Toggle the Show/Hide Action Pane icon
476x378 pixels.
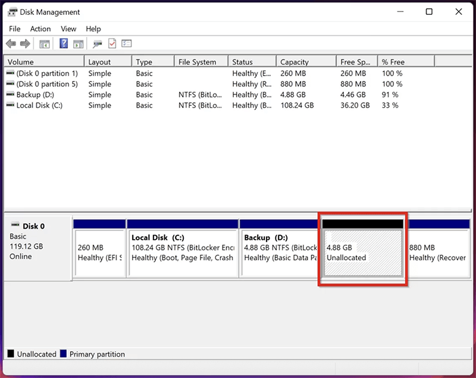click(79, 43)
